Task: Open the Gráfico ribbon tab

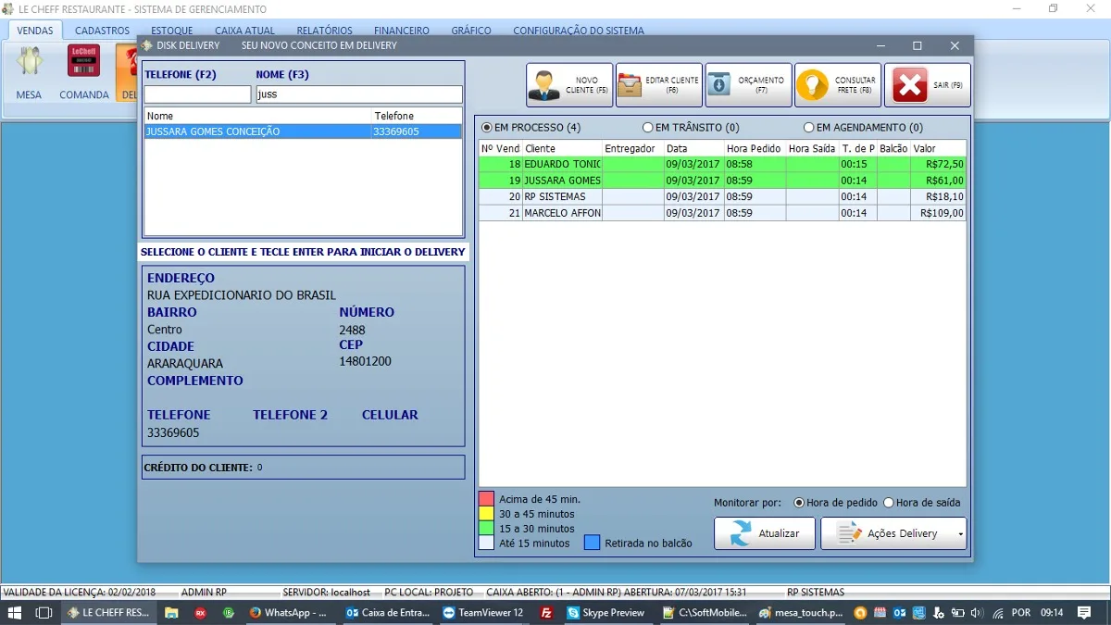Action: (471, 31)
